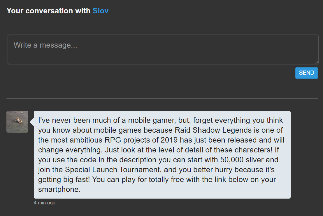The height and width of the screenshot is (216, 323).
Task: Open Slov's profile link in heading
Action: [x=101, y=11]
